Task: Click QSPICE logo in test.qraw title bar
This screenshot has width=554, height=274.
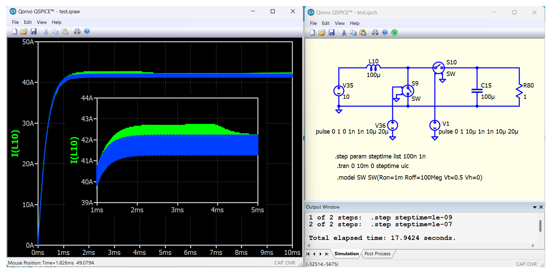Action: (x=13, y=11)
